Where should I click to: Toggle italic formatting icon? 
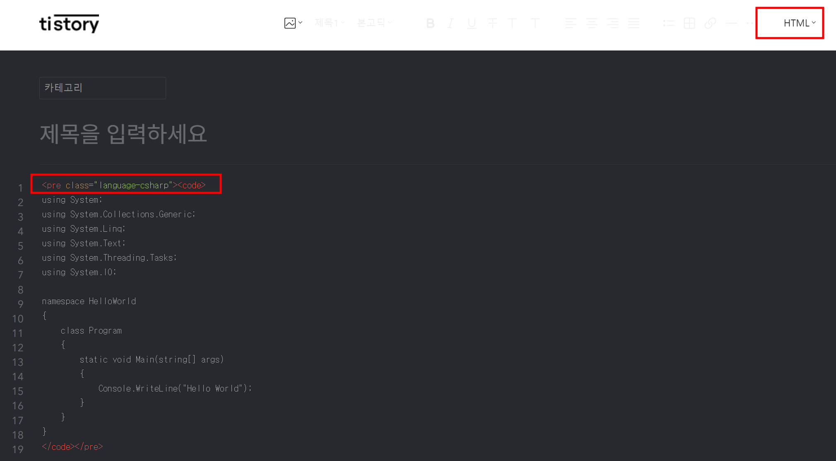click(451, 23)
